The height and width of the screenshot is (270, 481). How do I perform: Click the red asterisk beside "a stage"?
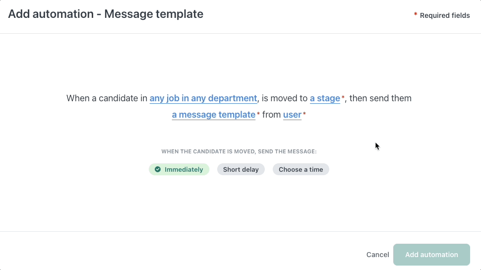(x=343, y=98)
